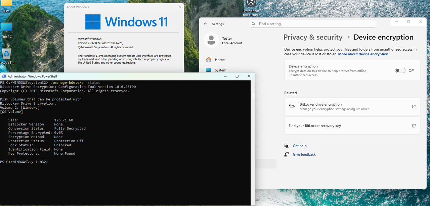Click the PowerShell icon in title bar
The height and width of the screenshot is (206, 430).
(x=4, y=76)
